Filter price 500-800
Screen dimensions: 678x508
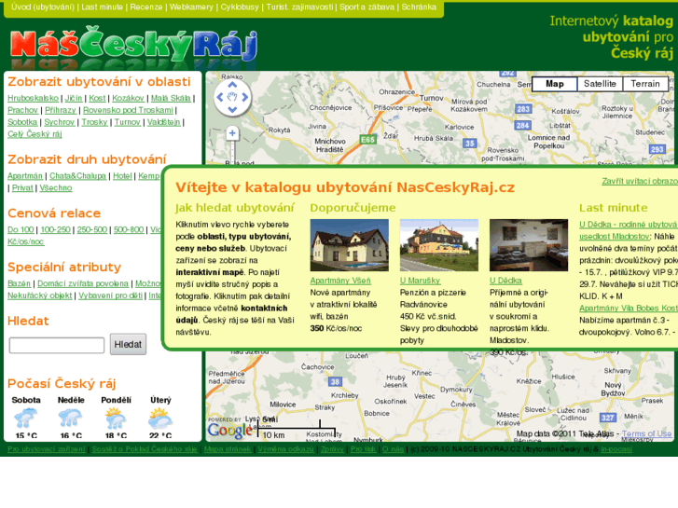pyautogui.click(x=129, y=229)
